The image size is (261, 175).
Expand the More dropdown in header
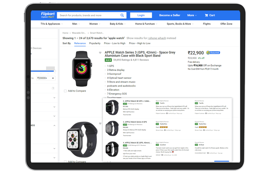[x=192, y=15]
